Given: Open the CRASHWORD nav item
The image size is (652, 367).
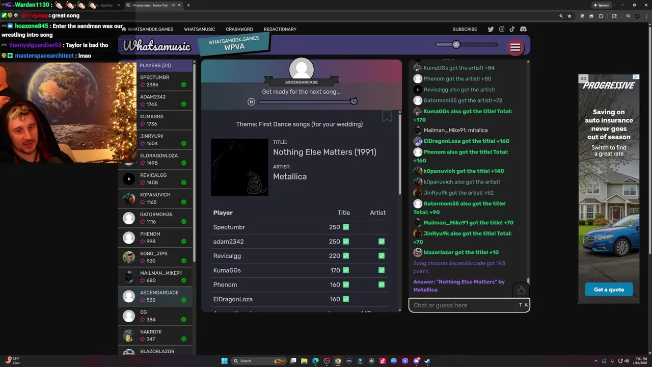Looking at the screenshot, I should point(239,29).
